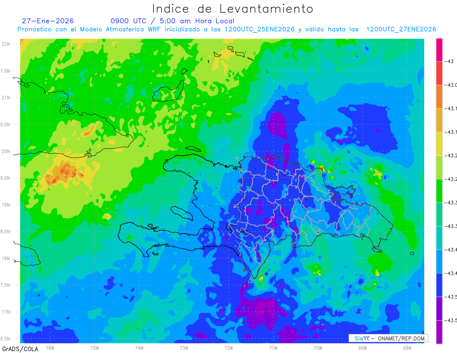
Task: Click '0900 UTC / 5:00 am Hora Local'
Action: pos(173,21)
